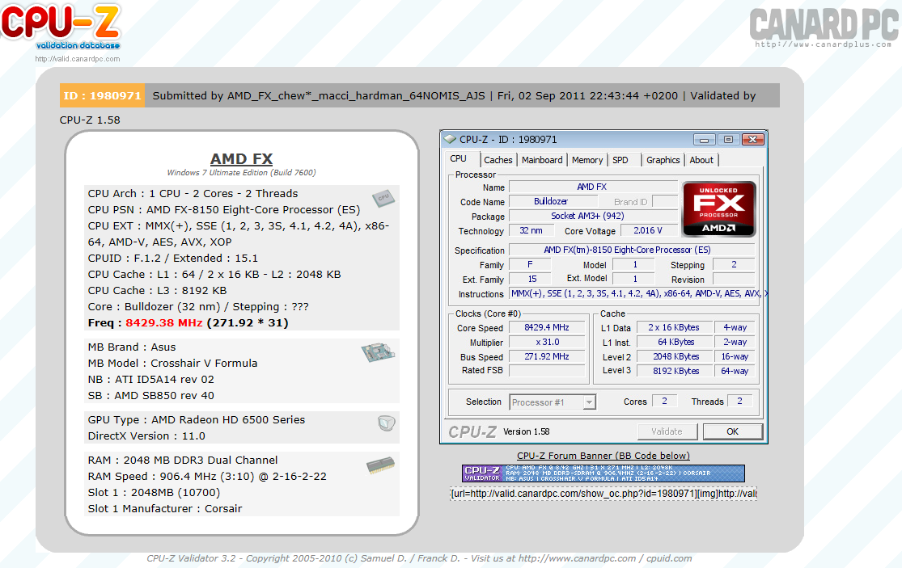This screenshot has width=902, height=568.
Task: Click the Name field showing AMD FX
Action: pos(593,187)
